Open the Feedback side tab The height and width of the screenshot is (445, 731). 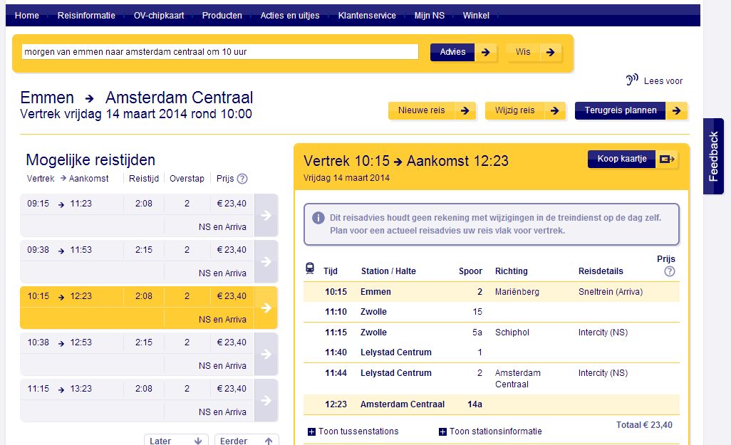click(x=714, y=157)
